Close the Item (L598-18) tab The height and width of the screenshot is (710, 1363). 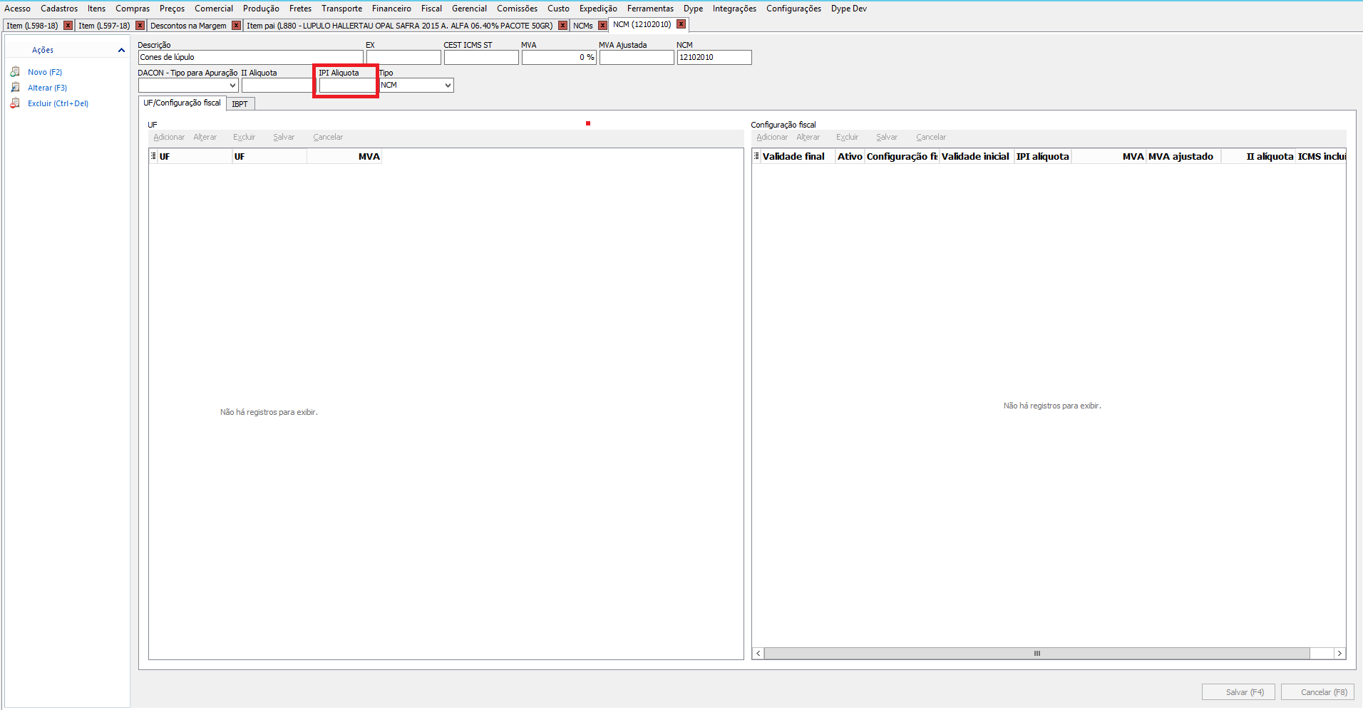pos(68,26)
